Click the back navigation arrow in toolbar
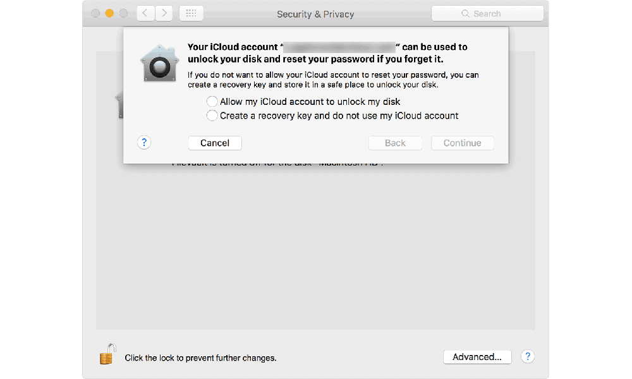632x379 pixels. tap(145, 13)
